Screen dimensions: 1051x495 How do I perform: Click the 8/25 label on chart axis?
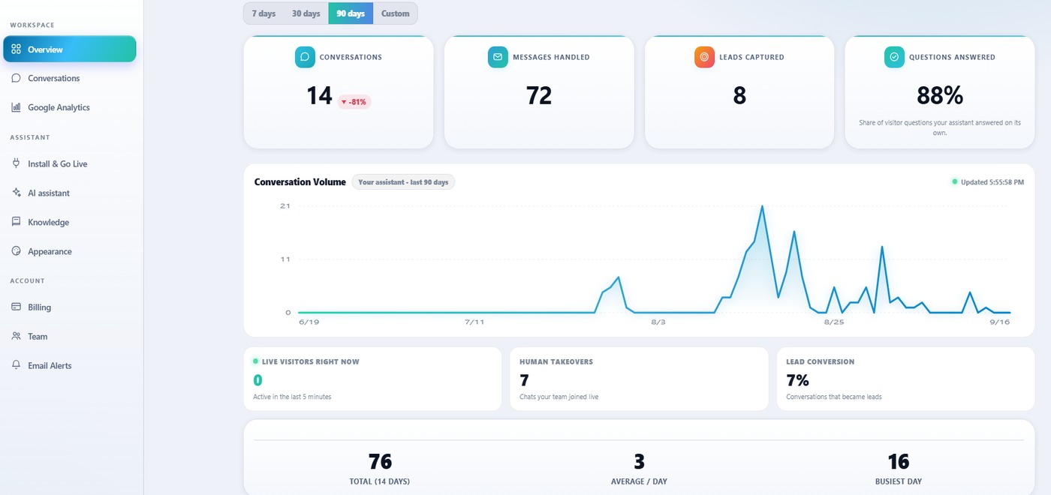pos(834,322)
